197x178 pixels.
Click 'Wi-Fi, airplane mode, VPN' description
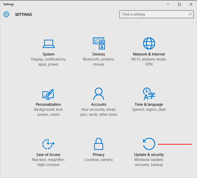point(149,62)
